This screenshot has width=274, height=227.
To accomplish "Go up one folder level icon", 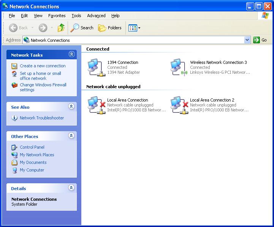I will pos(61,28).
